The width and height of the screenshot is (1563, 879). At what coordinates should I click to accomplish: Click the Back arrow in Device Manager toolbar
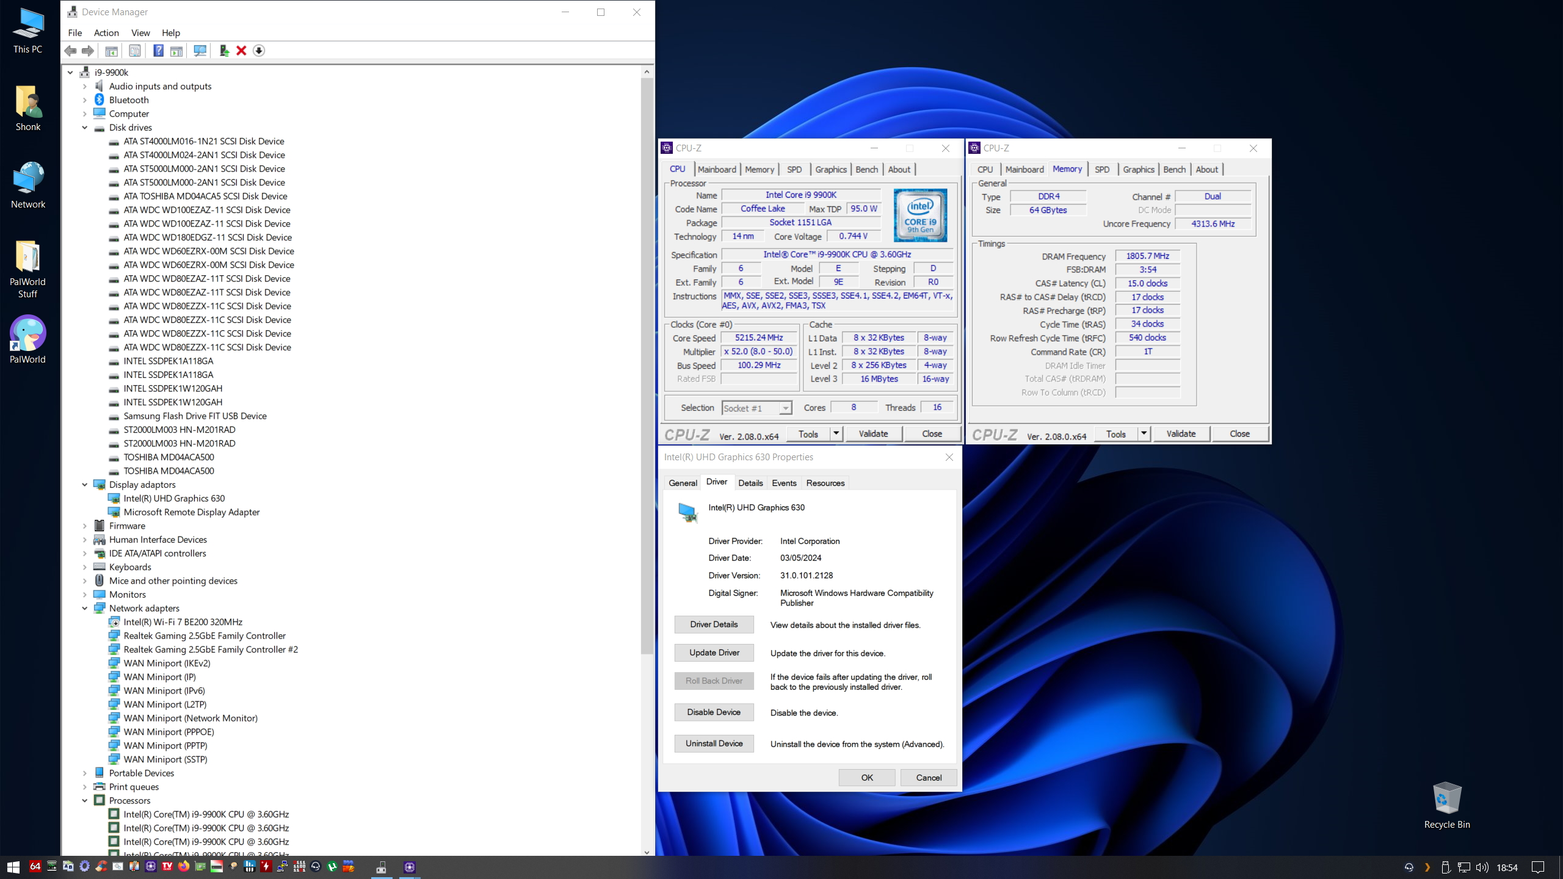pos(70,51)
